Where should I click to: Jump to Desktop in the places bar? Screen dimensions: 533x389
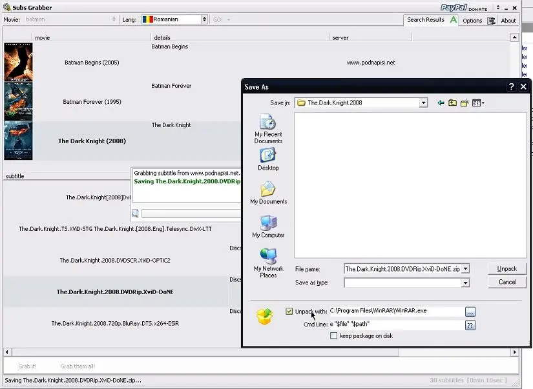[268, 159]
